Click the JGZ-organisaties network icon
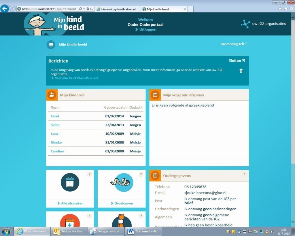295x236 pixels. [x=245, y=24]
